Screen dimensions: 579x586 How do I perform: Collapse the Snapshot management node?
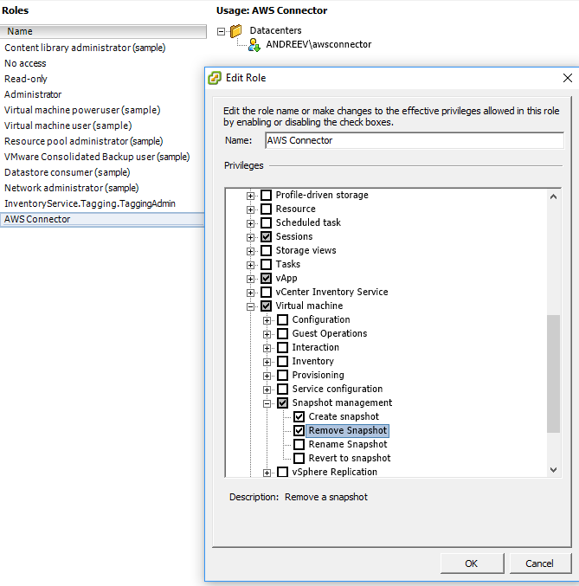(267, 403)
